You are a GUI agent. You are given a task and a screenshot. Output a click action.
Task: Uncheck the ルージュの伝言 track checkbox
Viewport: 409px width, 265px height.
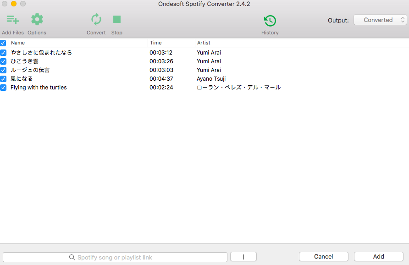tap(3, 70)
